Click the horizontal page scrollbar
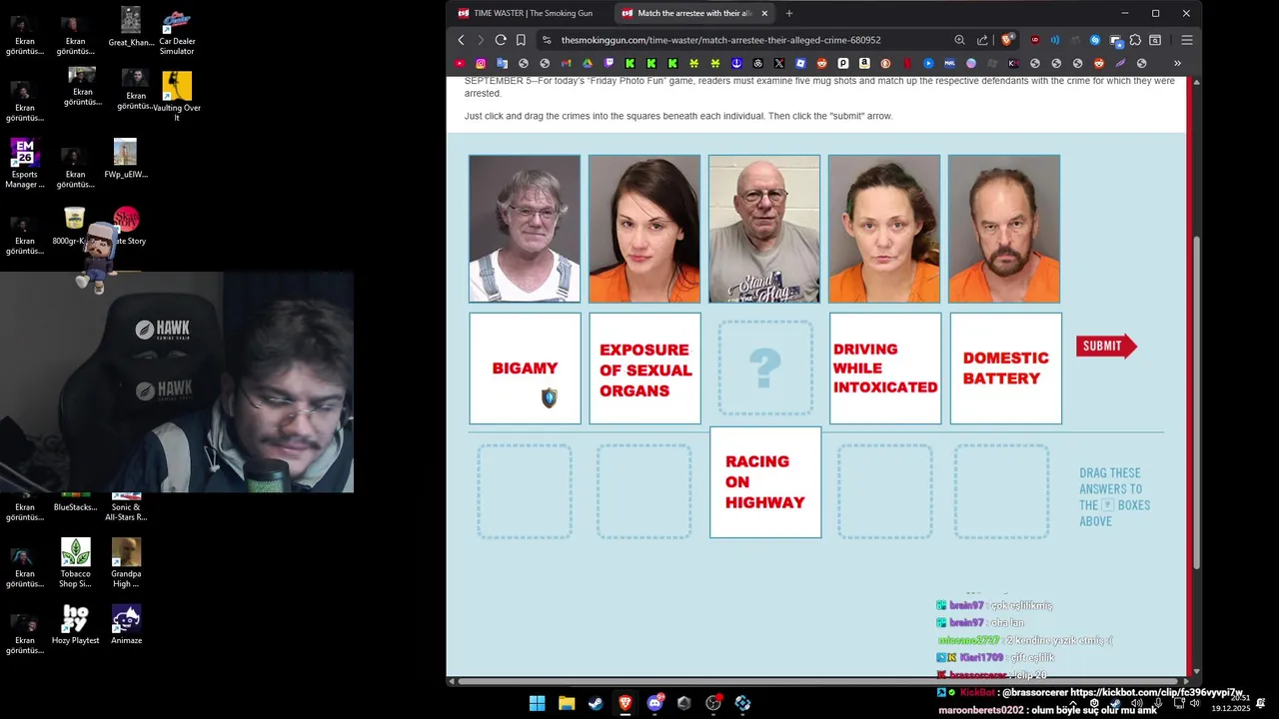 pyautogui.click(x=817, y=681)
